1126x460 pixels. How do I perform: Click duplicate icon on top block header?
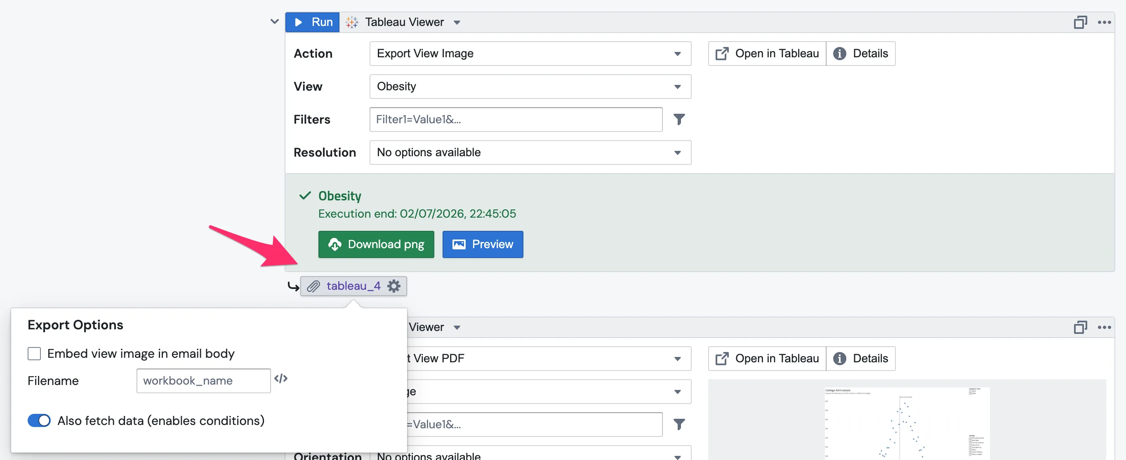click(x=1080, y=22)
